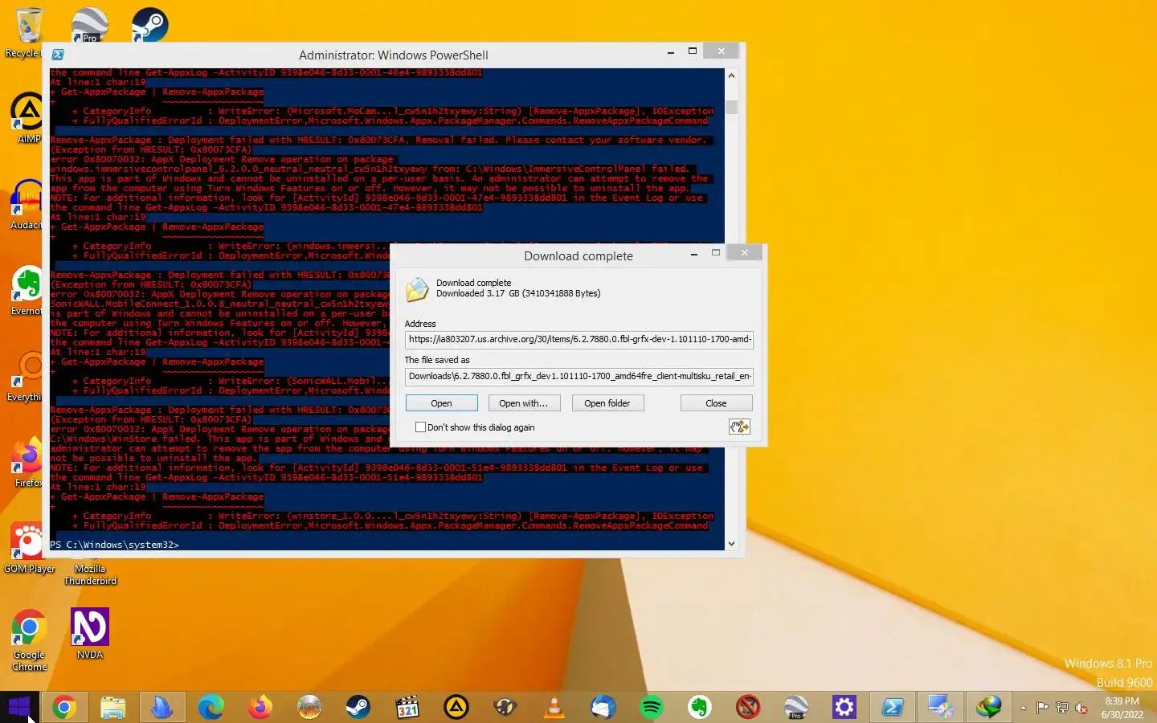1157x723 pixels.
Task: Click the Open folder button
Action: coord(607,403)
